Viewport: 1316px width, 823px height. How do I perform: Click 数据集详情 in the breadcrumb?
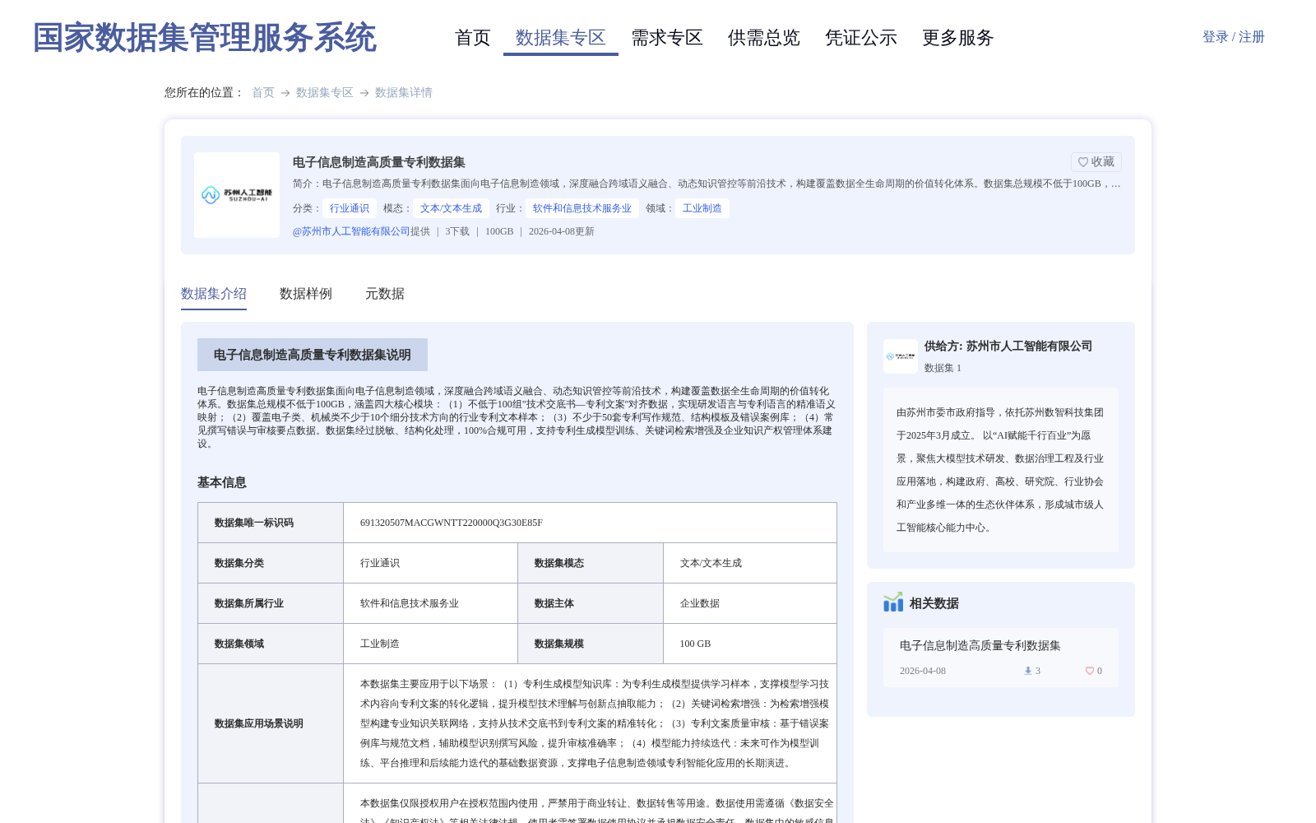(404, 93)
